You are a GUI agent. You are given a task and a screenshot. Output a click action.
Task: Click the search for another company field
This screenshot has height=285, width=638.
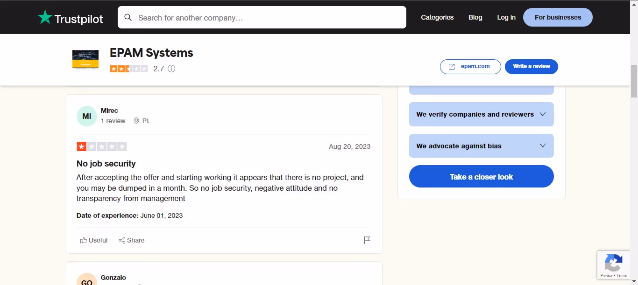(262, 17)
